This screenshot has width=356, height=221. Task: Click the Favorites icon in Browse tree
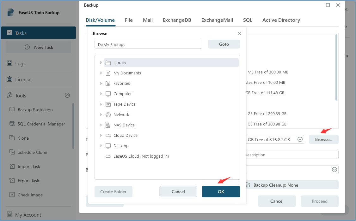108,84
